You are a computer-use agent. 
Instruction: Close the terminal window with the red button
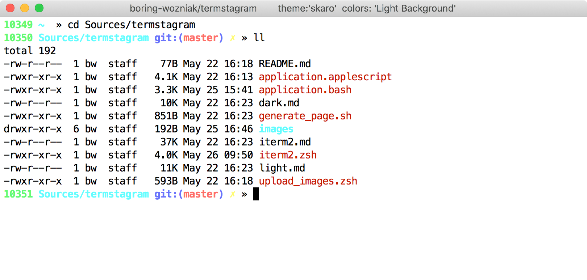[10, 8]
